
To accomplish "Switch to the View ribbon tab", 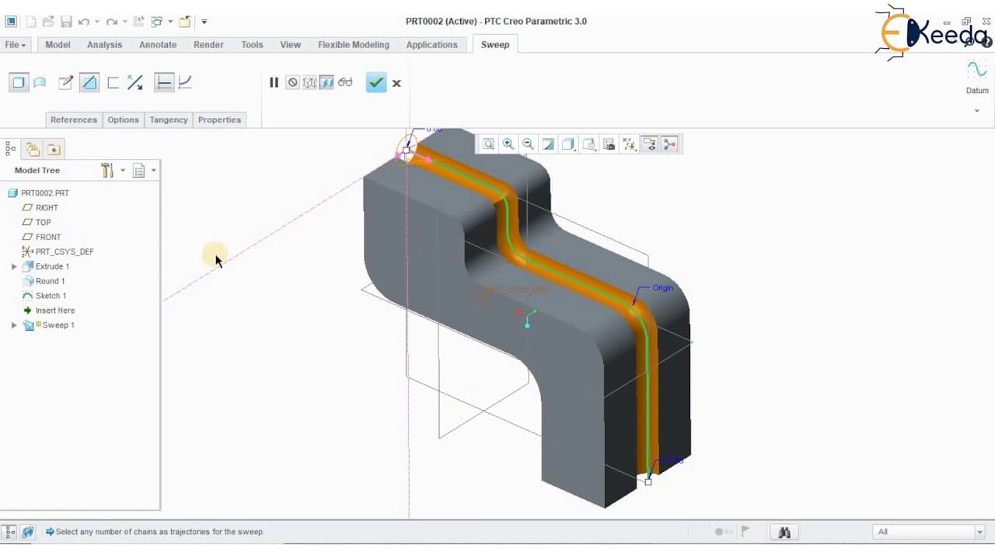I will pyautogui.click(x=291, y=45).
